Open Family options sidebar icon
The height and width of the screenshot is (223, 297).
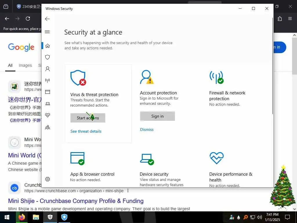point(48,127)
